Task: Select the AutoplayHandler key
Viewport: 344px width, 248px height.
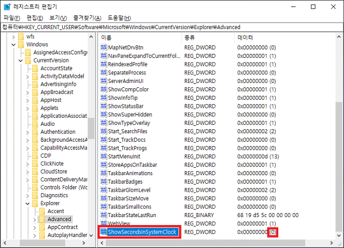Action: [x=67, y=235]
